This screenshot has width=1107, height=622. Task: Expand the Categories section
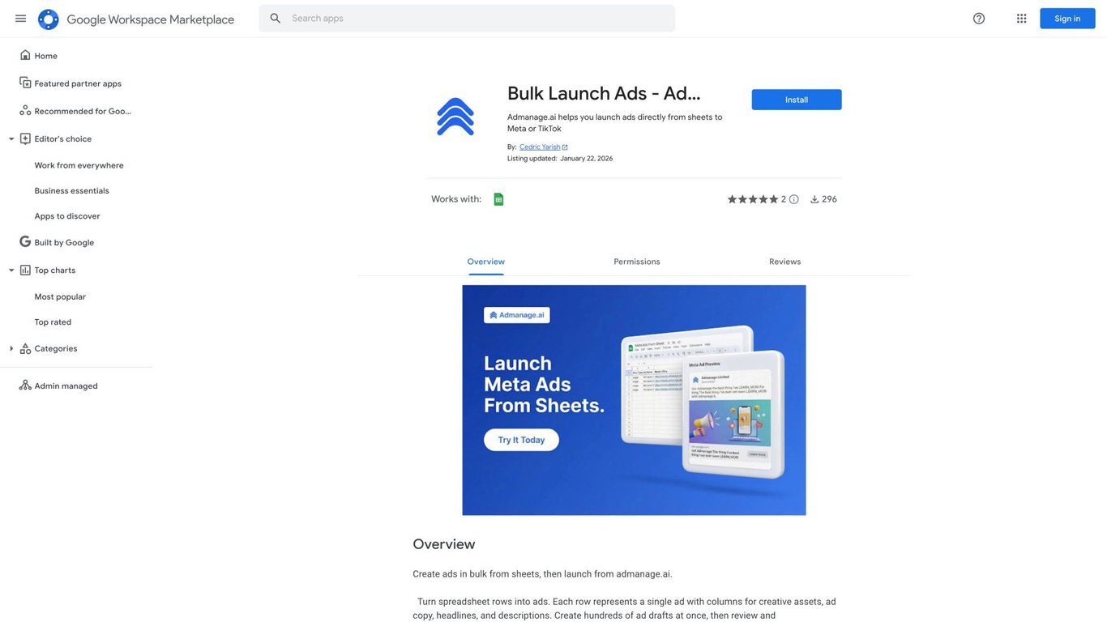pos(11,349)
